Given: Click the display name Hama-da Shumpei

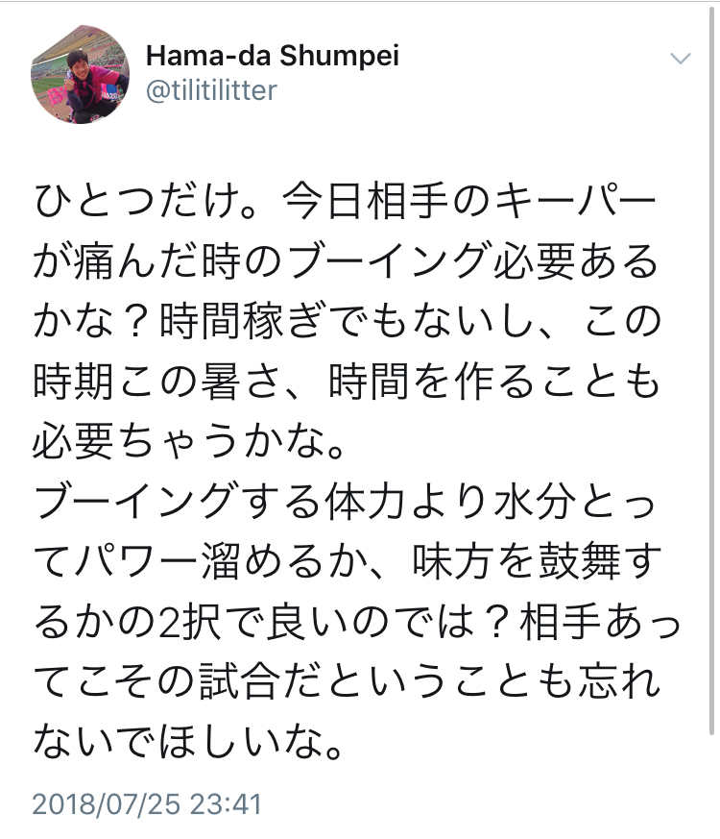Looking at the screenshot, I should [272, 56].
